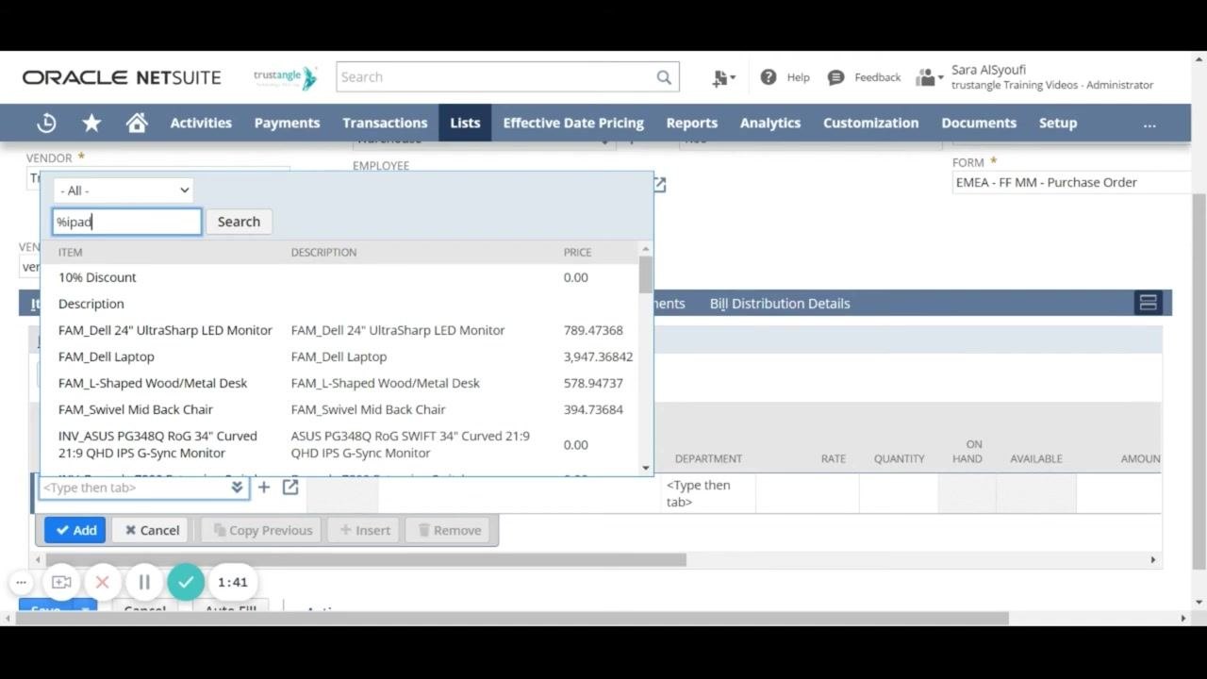Click the Feedback speech bubble icon
Screen dimensions: 1207x679
[x=835, y=77]
